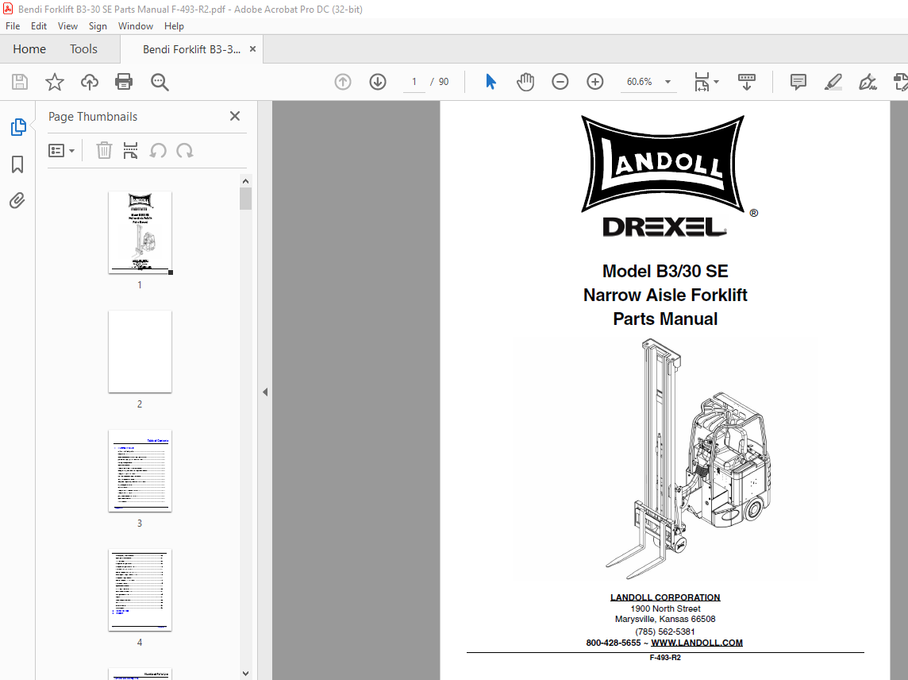The image size is (908, 680).
Task: Click the Save file icon
Action: (20, 82)
